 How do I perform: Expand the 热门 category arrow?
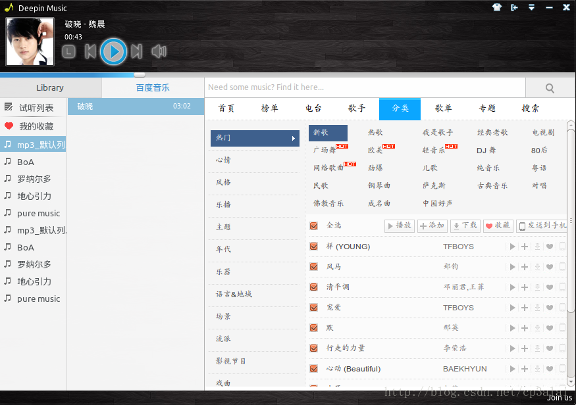(x=293, y=138)
